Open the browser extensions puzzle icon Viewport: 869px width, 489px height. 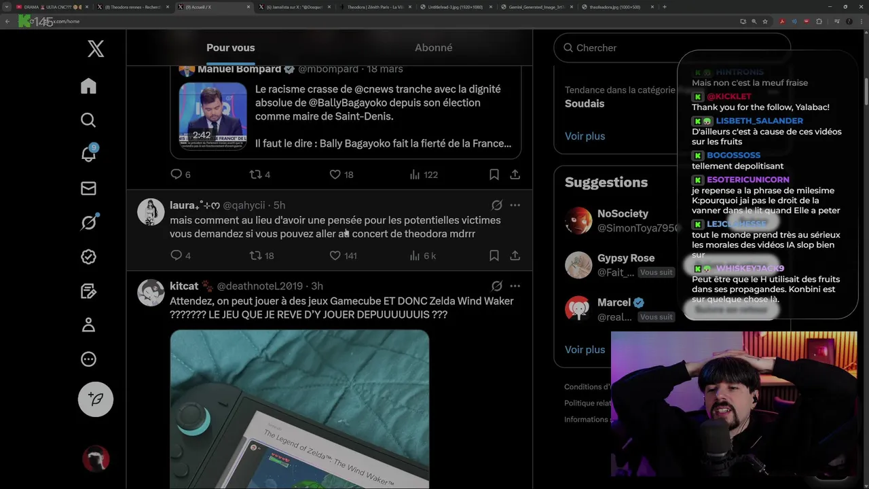click(819, 21)
